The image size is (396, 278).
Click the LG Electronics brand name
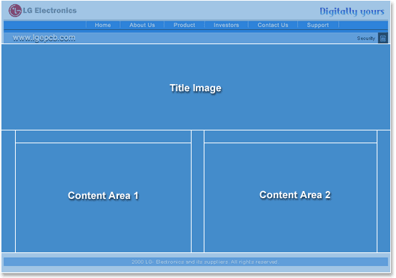[x=50, y=10]
